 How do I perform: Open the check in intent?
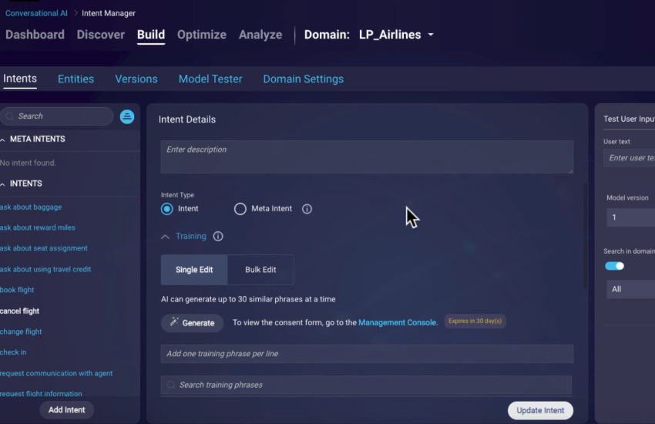(x=13, y=352)
